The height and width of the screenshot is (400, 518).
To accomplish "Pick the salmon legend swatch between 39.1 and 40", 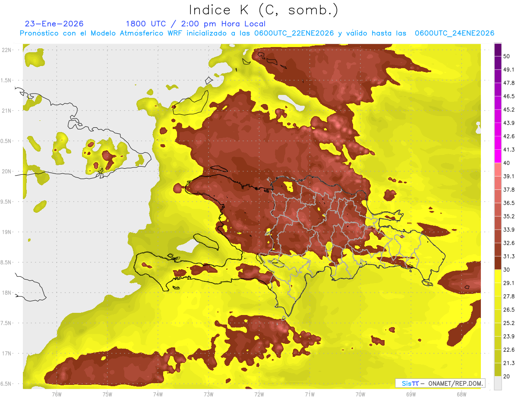I will click(498, 170).
